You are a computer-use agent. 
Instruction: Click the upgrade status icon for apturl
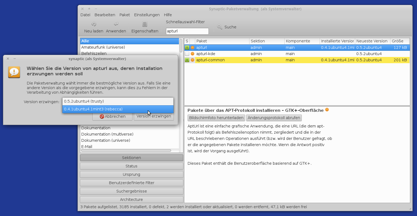(x=187, y=48)
